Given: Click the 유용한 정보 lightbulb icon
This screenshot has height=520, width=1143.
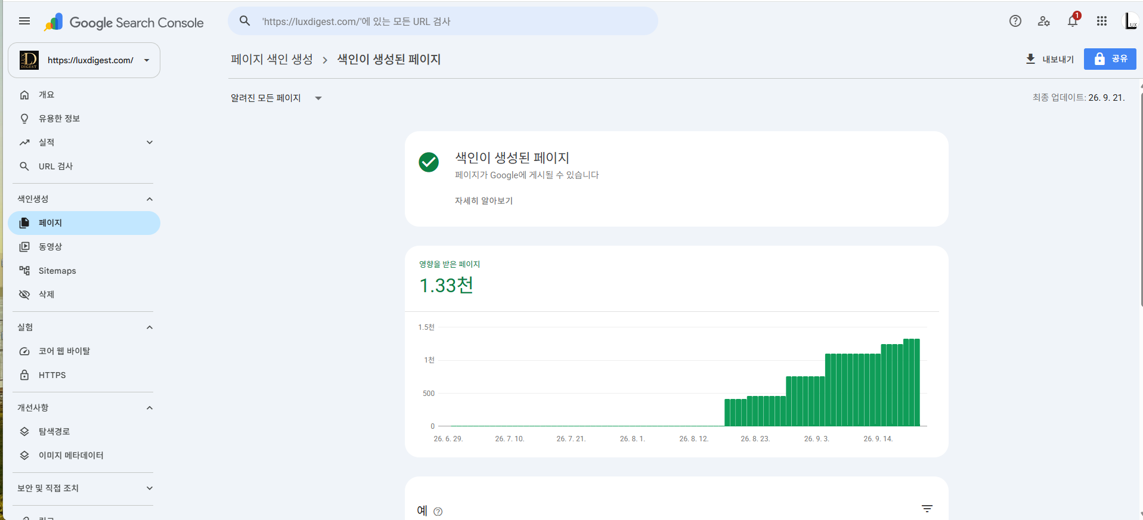Looking at the screenshot, I should click(x=24, y=119).
